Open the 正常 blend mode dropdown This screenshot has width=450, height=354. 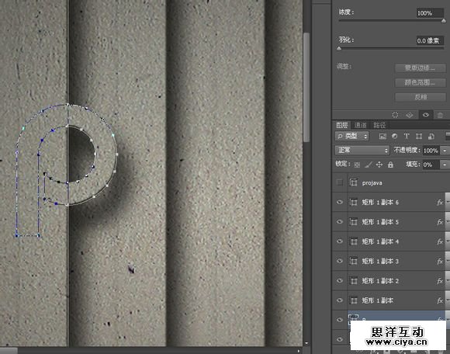pyautogui.click(x=362, y=150)
